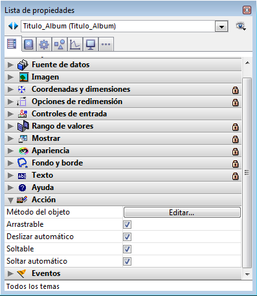Expand Controles de entrada section
This screenshot has height=296, width=257.
pyautogui.click(x=10, y=114)
